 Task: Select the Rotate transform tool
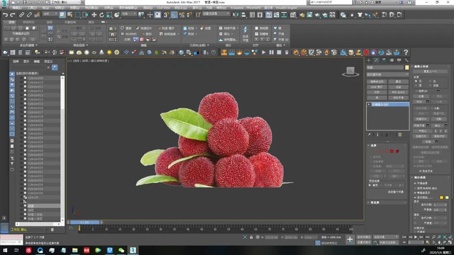pos(101,15)
